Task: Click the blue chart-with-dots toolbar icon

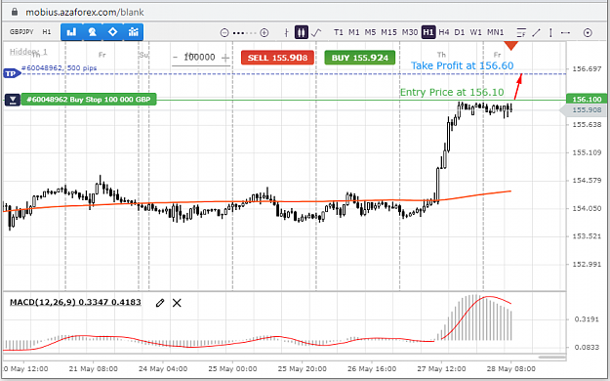Action: (134, 32)
